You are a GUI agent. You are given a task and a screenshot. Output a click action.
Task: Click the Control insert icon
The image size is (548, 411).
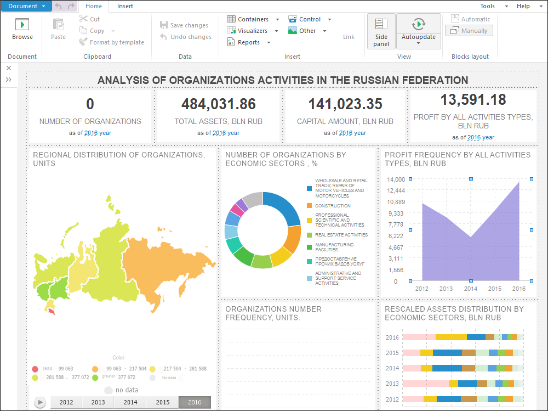293,19
